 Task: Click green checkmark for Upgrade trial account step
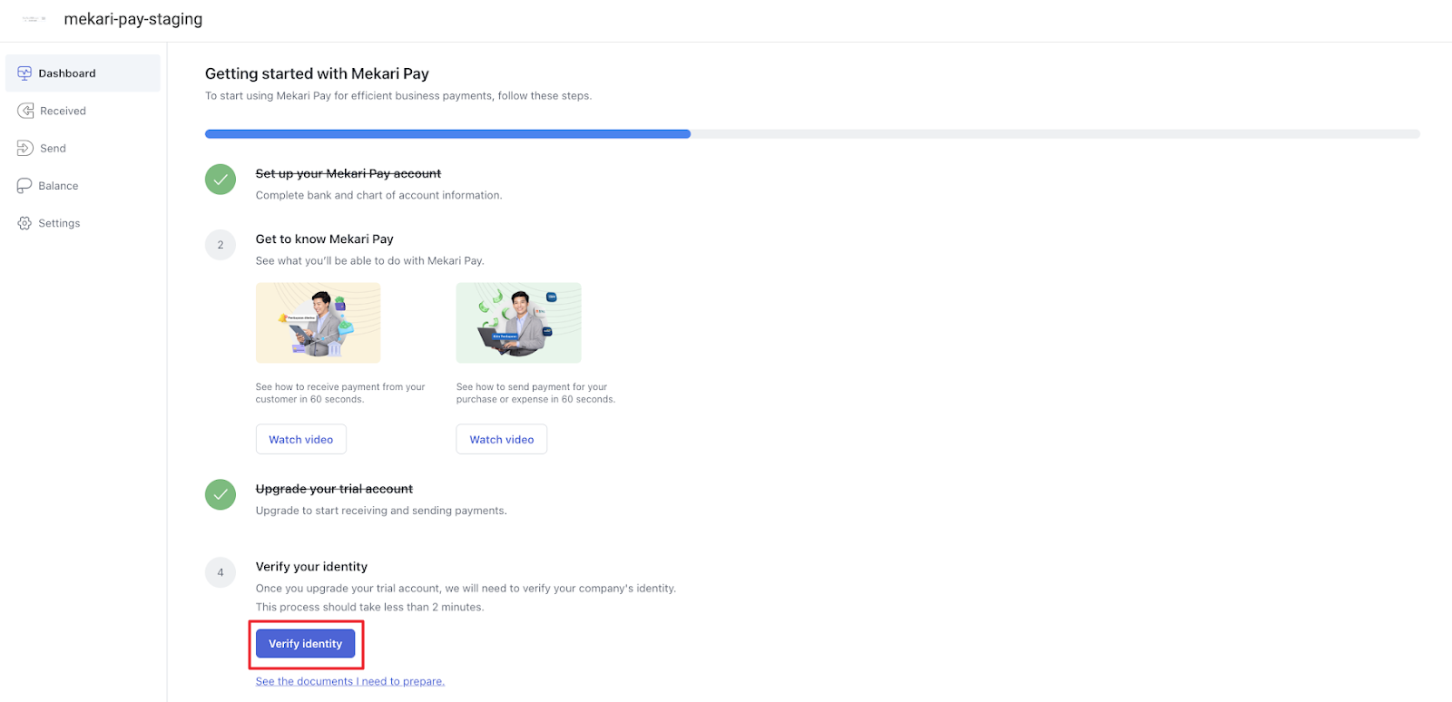221,494
